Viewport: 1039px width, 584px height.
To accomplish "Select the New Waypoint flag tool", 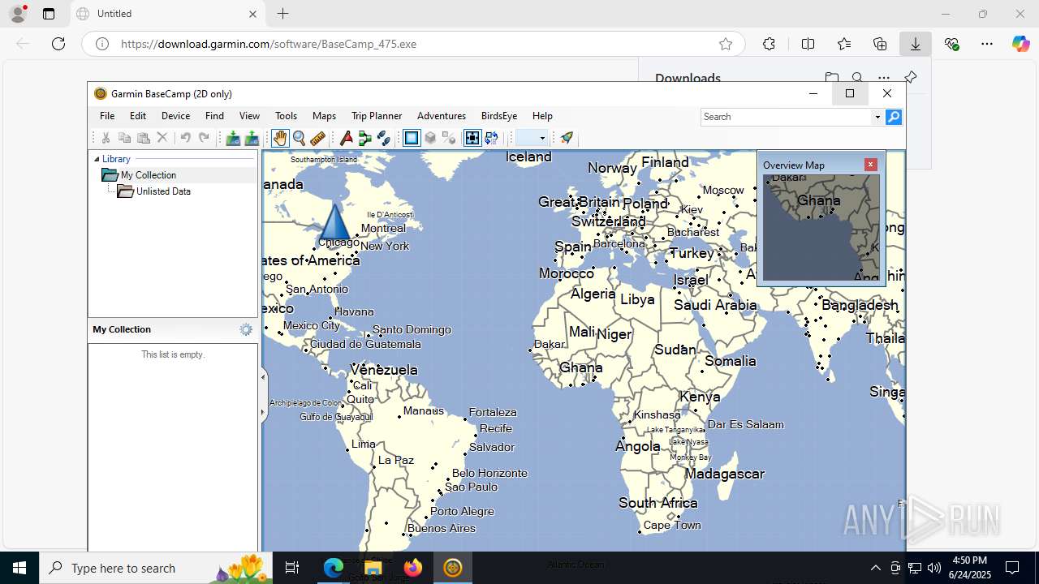I will pos(347,138).
